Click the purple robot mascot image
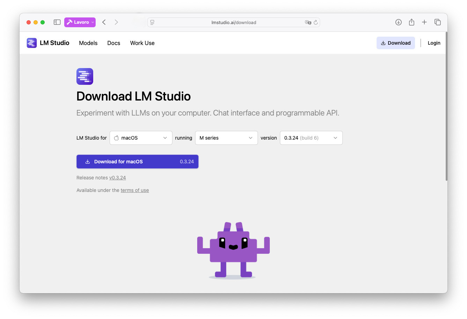The image size is (467, 319). click(x=233, y=250)
